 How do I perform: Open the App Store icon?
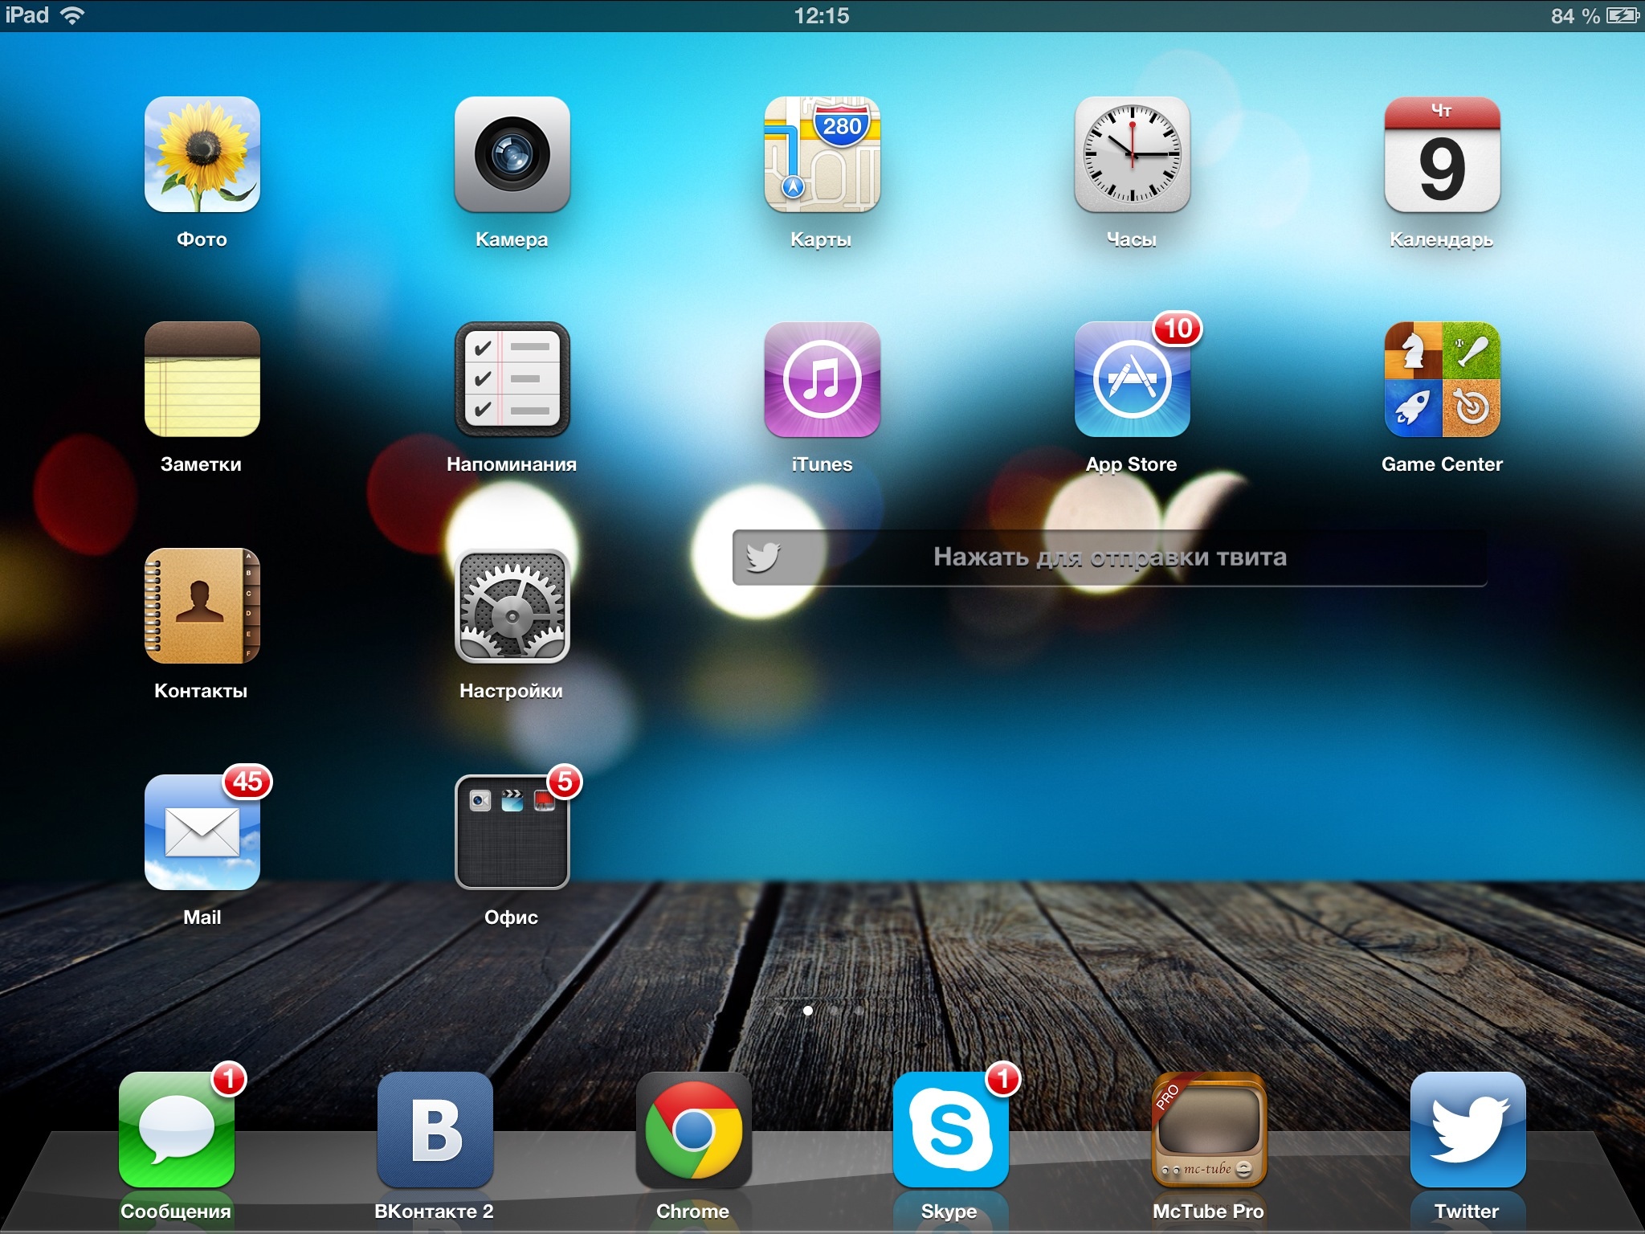(1132, 379)
